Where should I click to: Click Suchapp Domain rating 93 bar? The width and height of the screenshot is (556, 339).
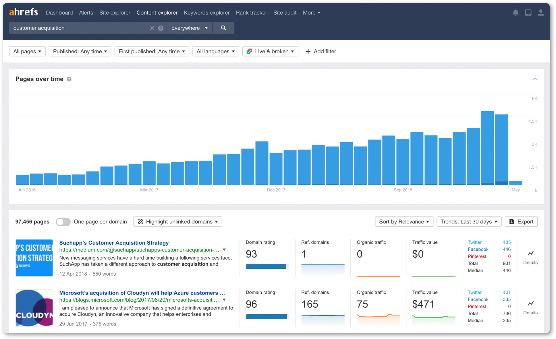click(x=267, y=266)
